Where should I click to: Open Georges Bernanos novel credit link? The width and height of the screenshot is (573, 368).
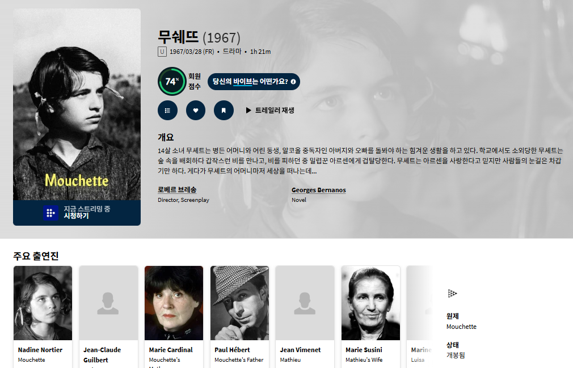pos(319,190)
